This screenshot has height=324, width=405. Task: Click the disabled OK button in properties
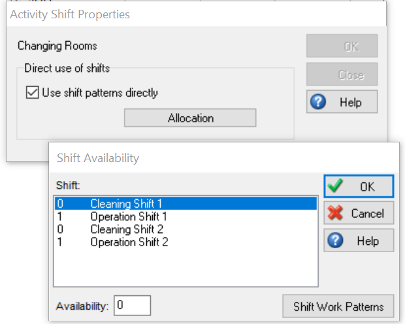[342, 46]
